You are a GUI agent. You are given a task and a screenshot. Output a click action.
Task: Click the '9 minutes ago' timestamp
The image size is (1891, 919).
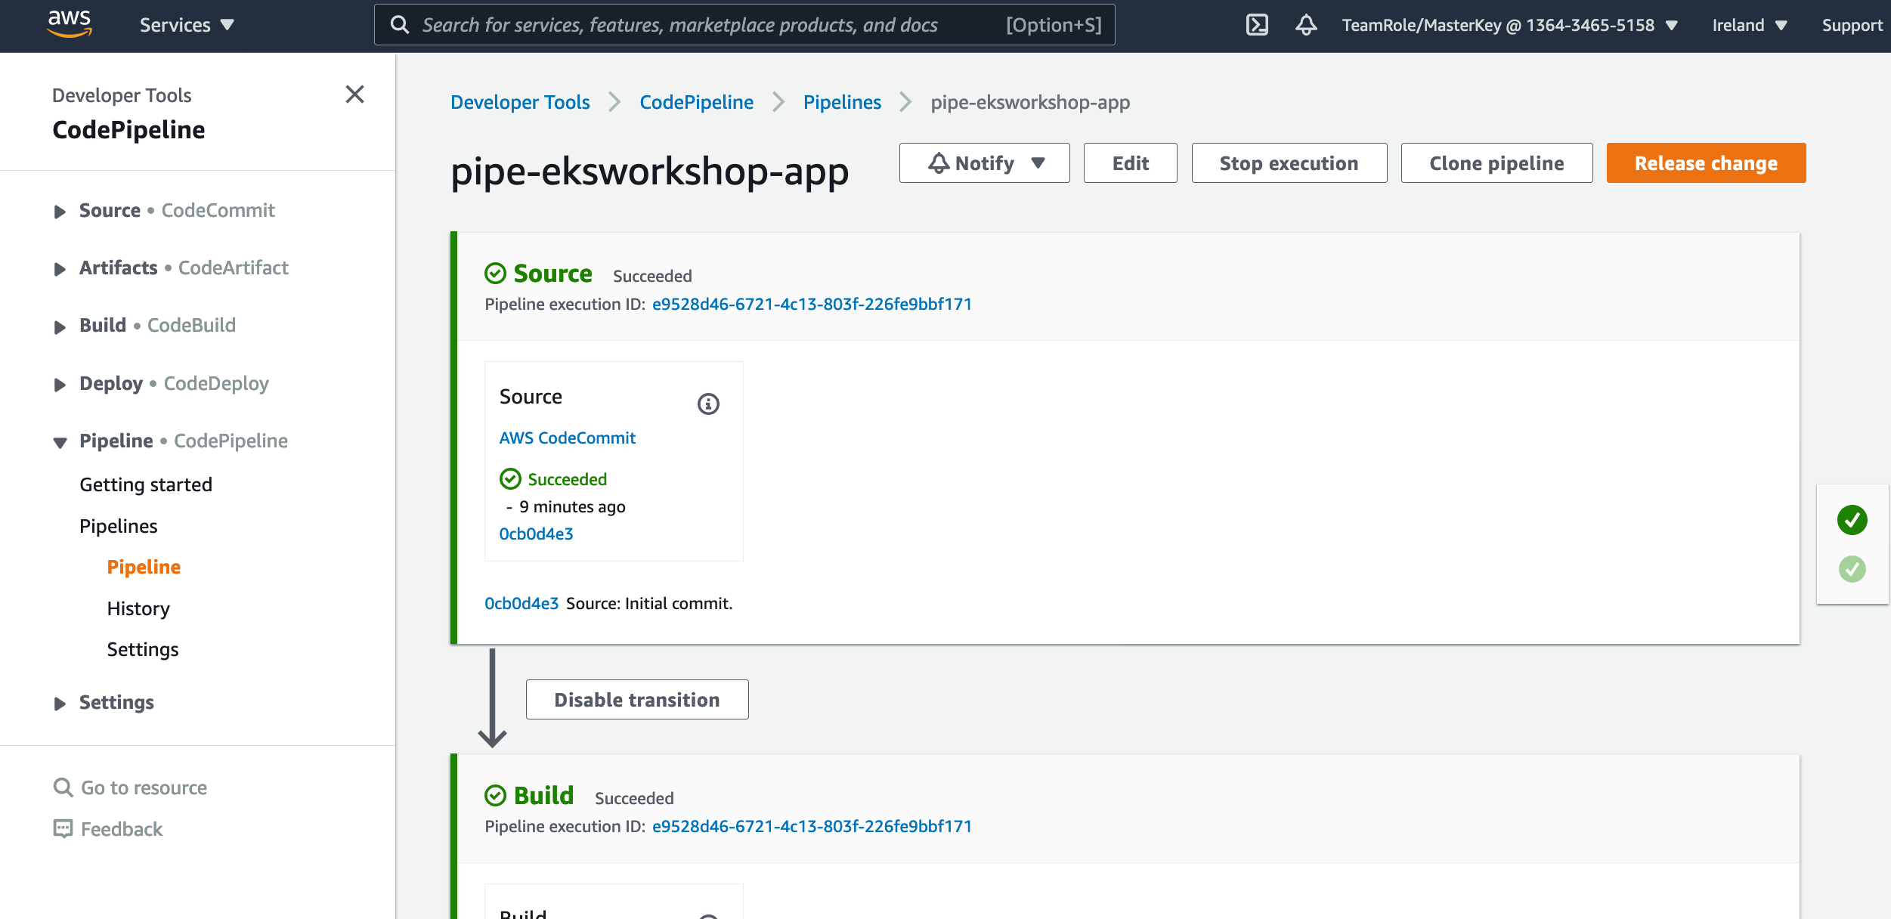tap(572, 506)
